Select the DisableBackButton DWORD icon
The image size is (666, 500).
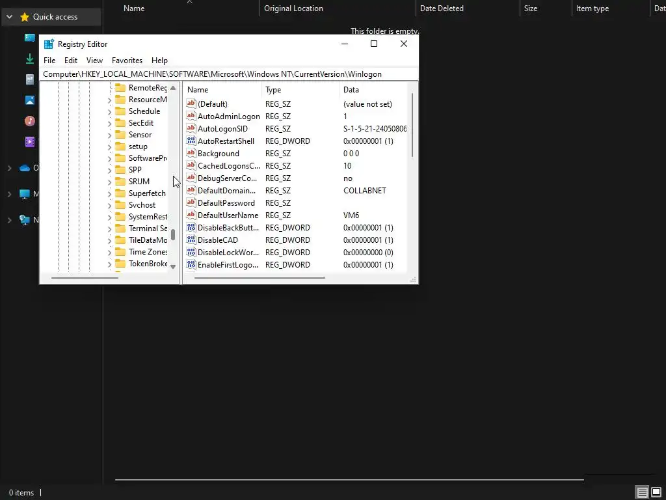pyautogui.click(x=191, y=227)
